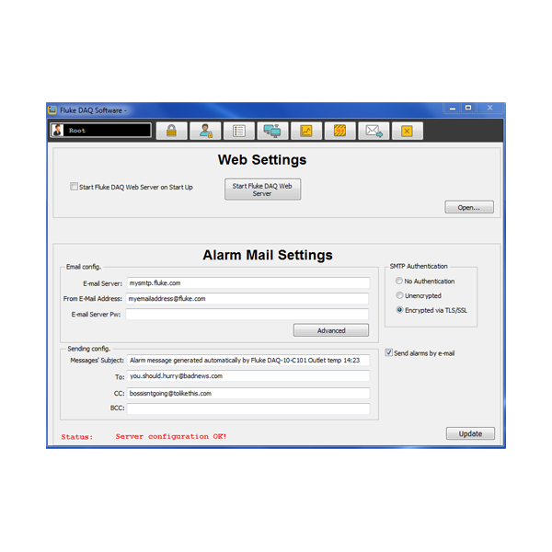Click 'Server configuration OK!' status text

click(171, 436)
